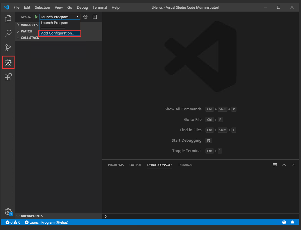Click Start Debugging hint text
The height and width of the screenshot is (230, 301).
(x=187, y=140)
